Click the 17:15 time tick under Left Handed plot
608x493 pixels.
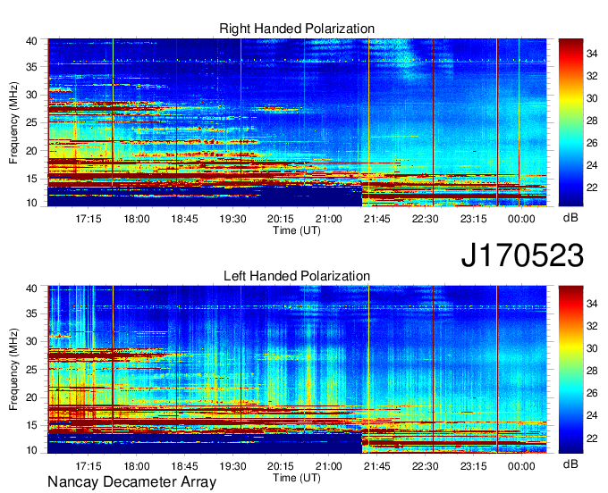pyautogui.click(x=89, y=466)
